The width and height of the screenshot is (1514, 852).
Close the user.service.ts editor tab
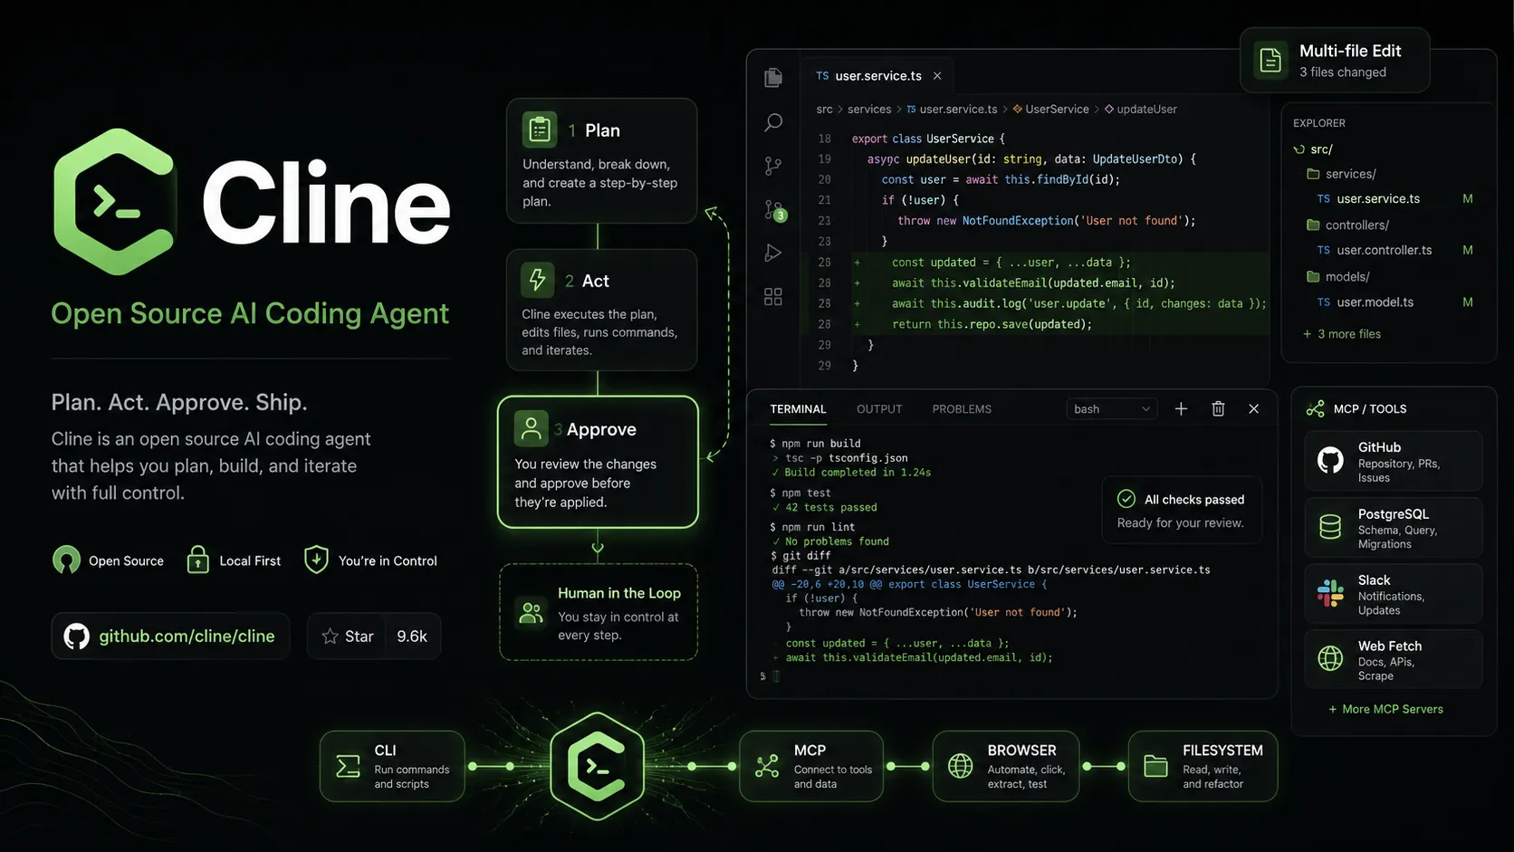(937, 76)
